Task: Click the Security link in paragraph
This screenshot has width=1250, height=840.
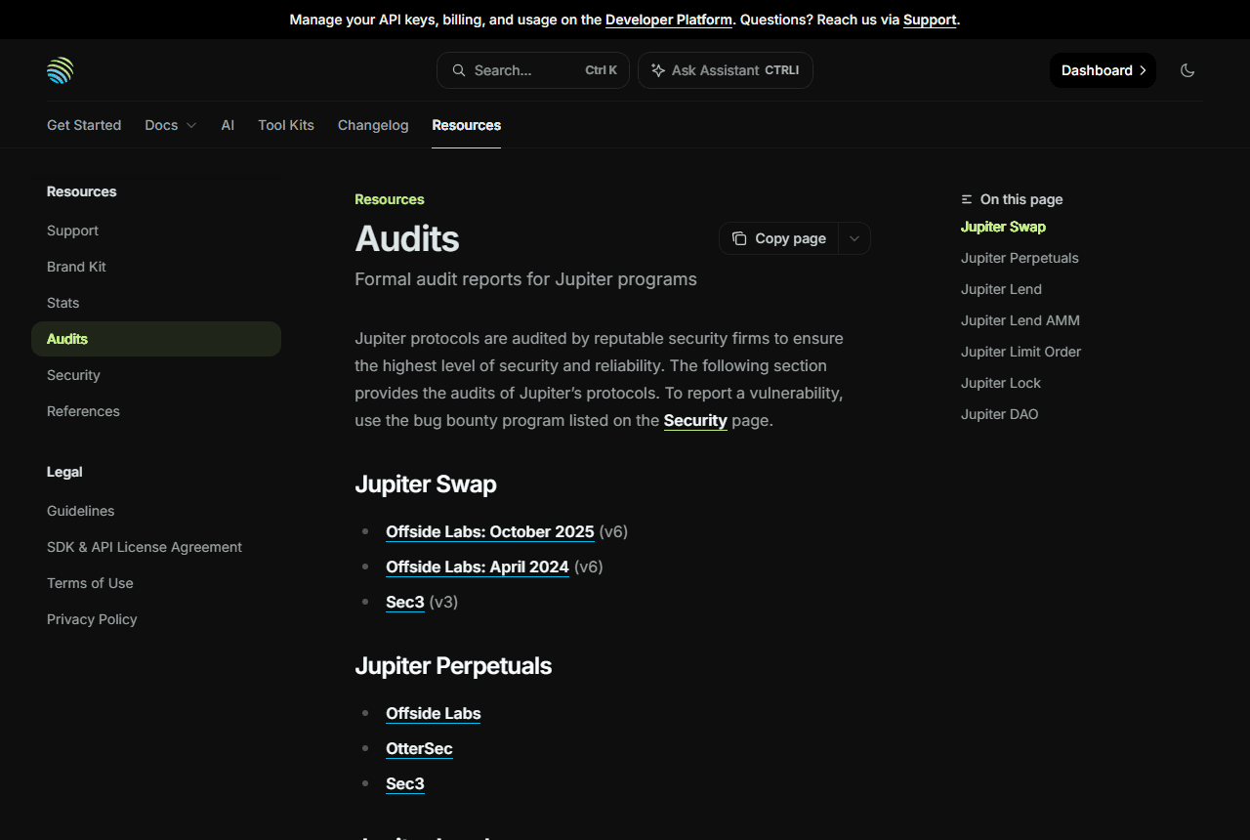Action: click(x=695, y=420)
